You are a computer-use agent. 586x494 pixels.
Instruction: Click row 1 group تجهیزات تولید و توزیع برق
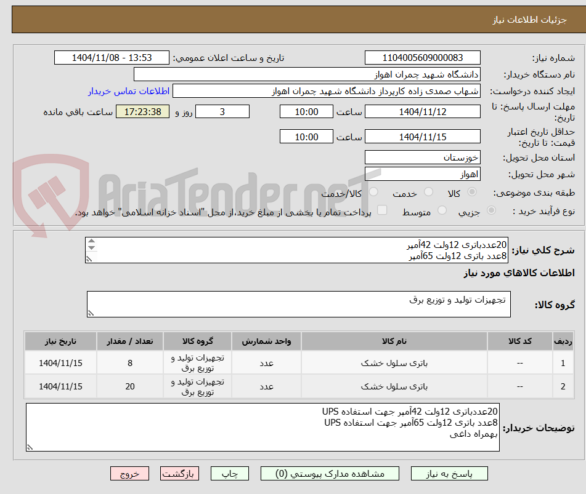point(197,363)
